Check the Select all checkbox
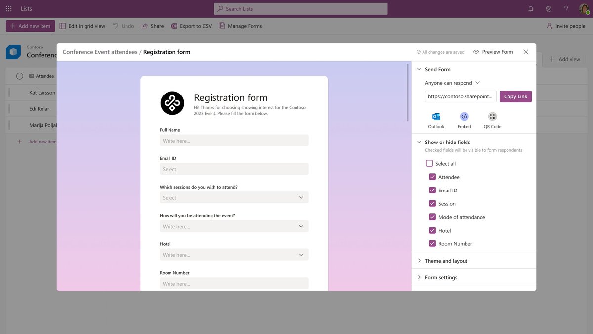This screenshot has width=593, height=334. pos(429,163)
